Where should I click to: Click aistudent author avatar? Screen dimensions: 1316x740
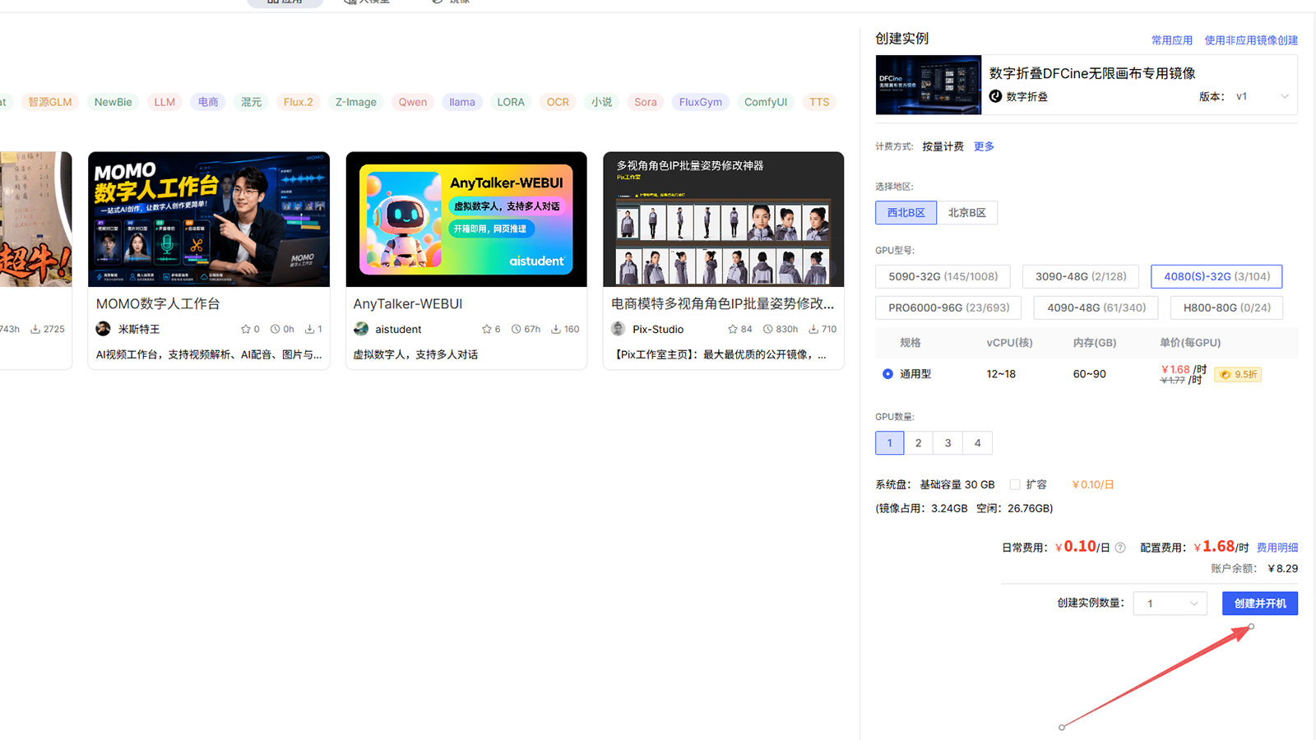[x=361, y=329]
